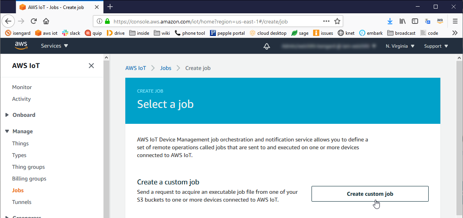Open the code bookmark

point(429,33)
